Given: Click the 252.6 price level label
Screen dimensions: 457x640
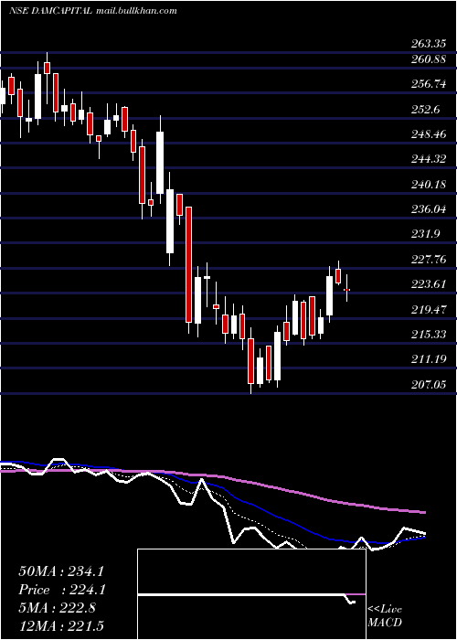Looking at the screenshot, I should [x=425, y=110].
